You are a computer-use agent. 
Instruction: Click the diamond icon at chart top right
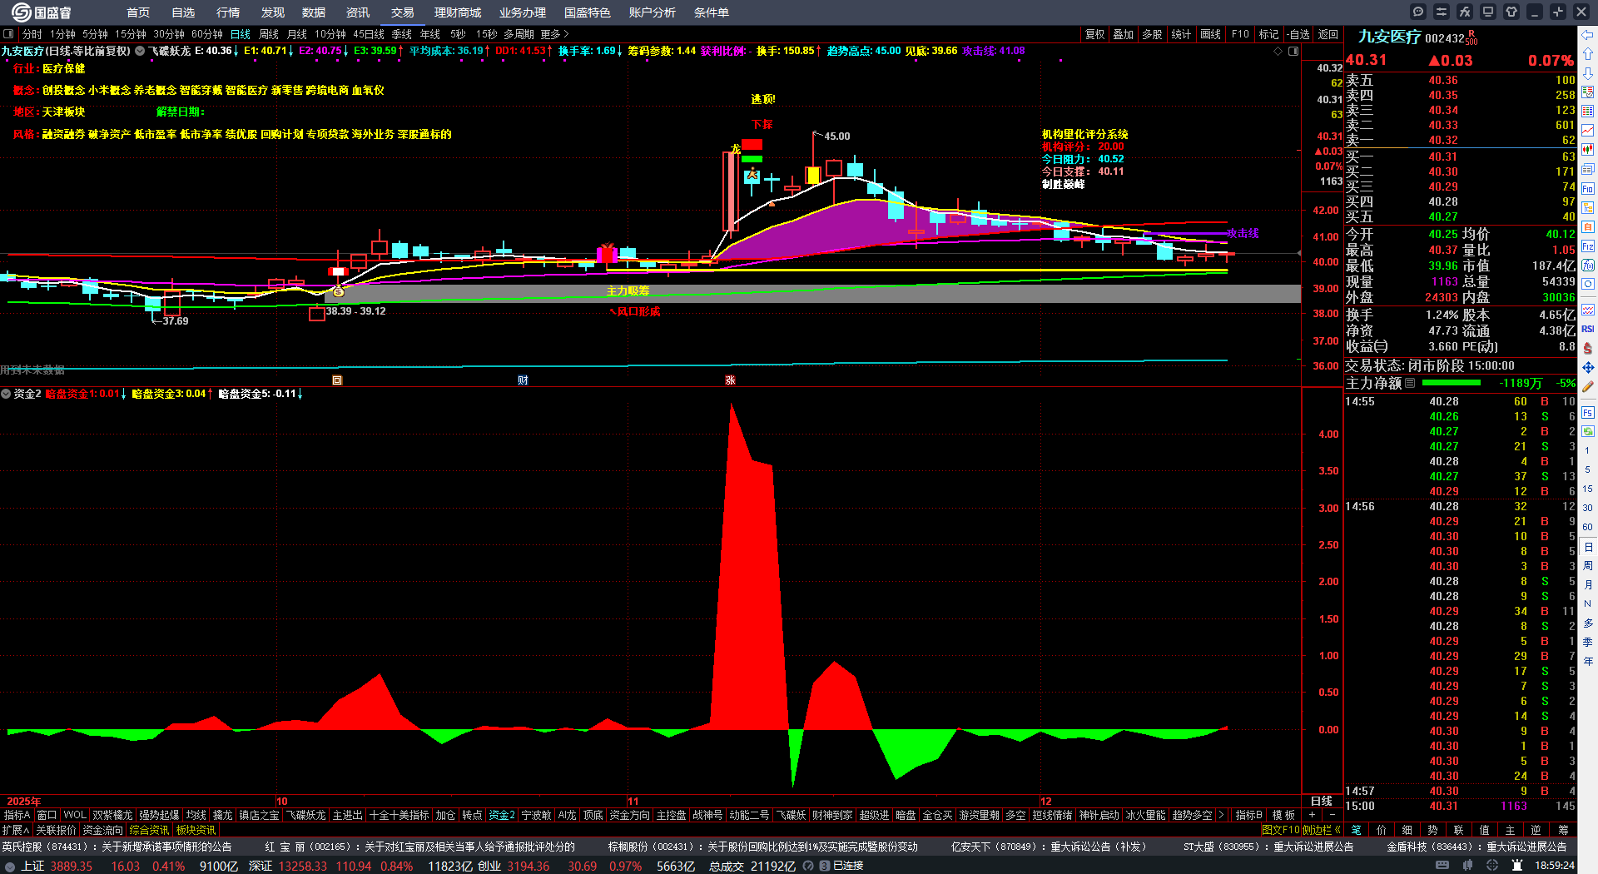pos(1278,51)
